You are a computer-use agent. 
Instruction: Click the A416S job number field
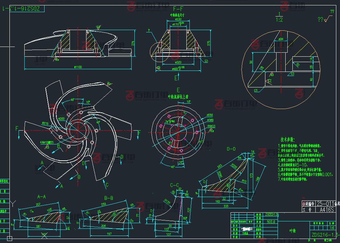tap(326, 210)
